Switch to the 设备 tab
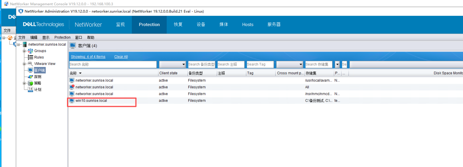 pyautogui.click(x=201, y=25)
